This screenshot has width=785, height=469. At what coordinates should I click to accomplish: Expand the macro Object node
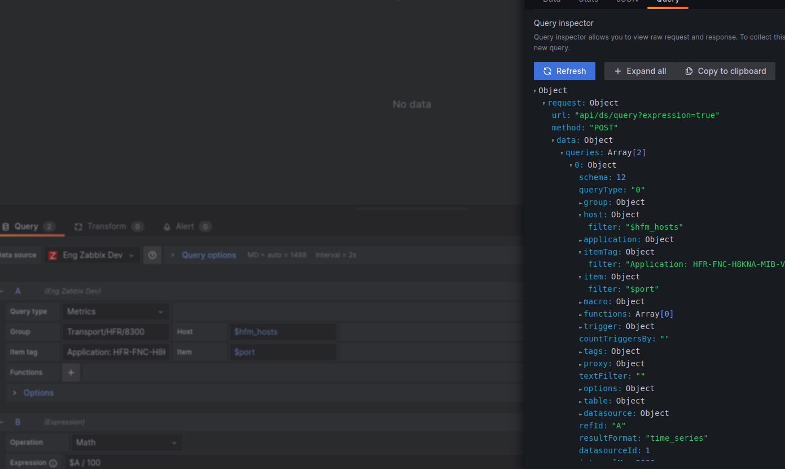click(x=580, y=301)
